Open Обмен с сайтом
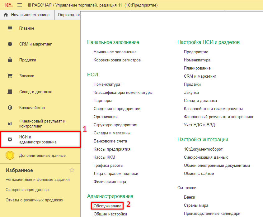Screen dimensions: 263x217 point(199,173)
